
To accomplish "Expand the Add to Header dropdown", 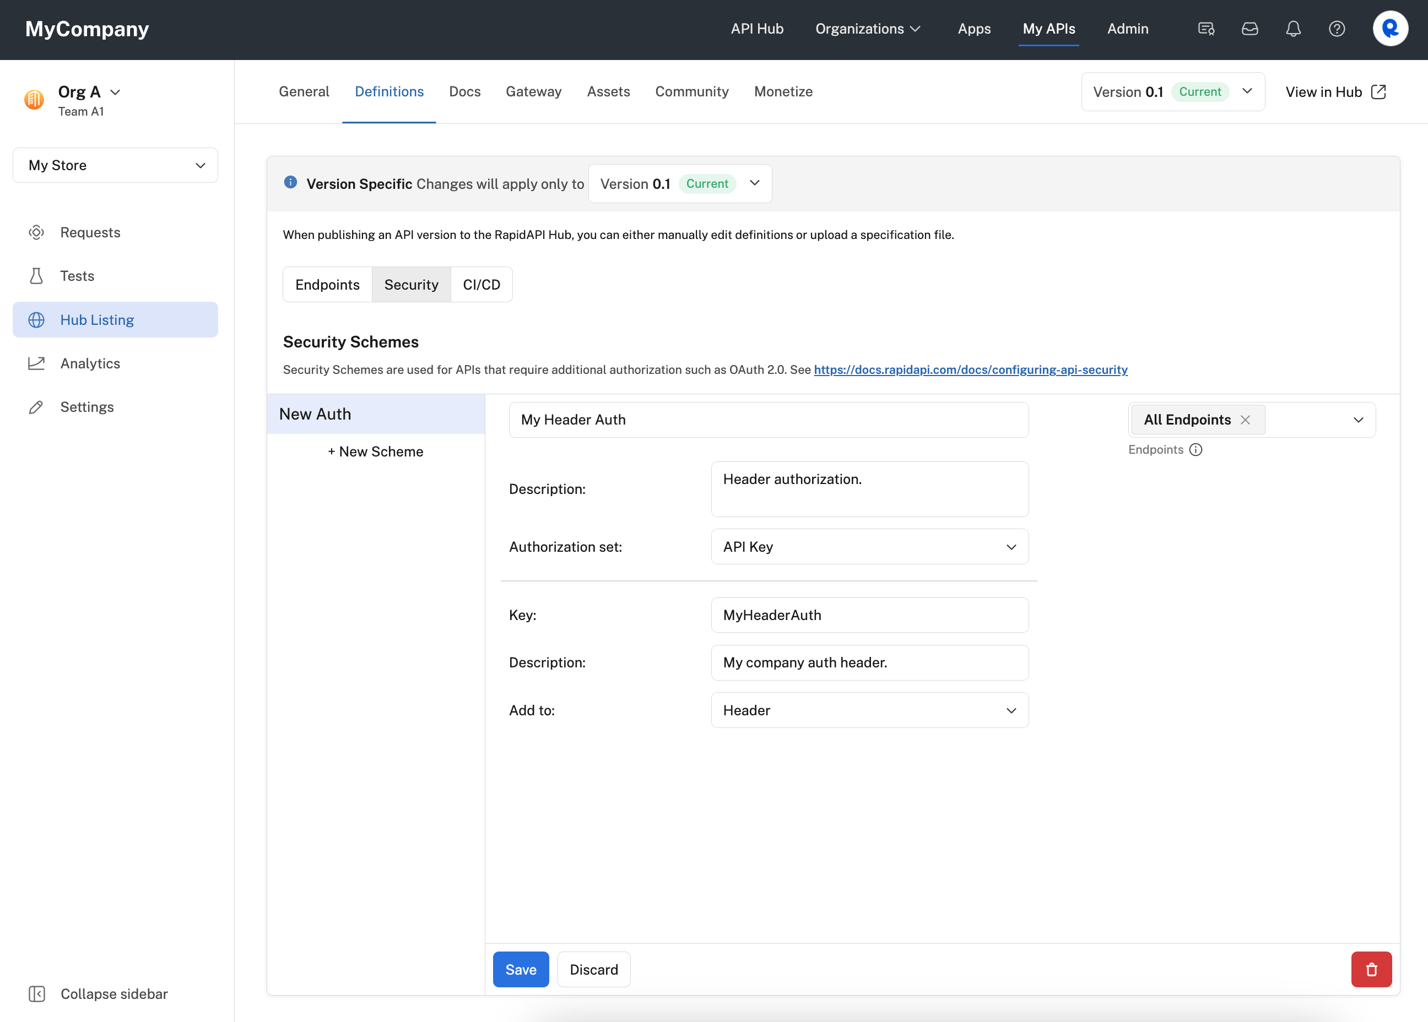I will tap(869, 710).
